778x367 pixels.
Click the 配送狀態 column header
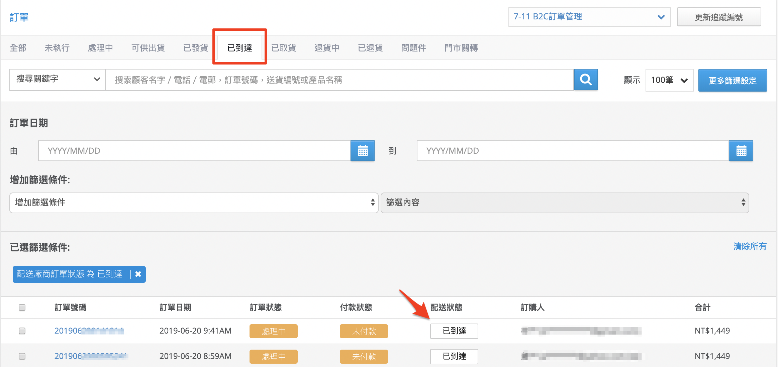click(446, 308)
